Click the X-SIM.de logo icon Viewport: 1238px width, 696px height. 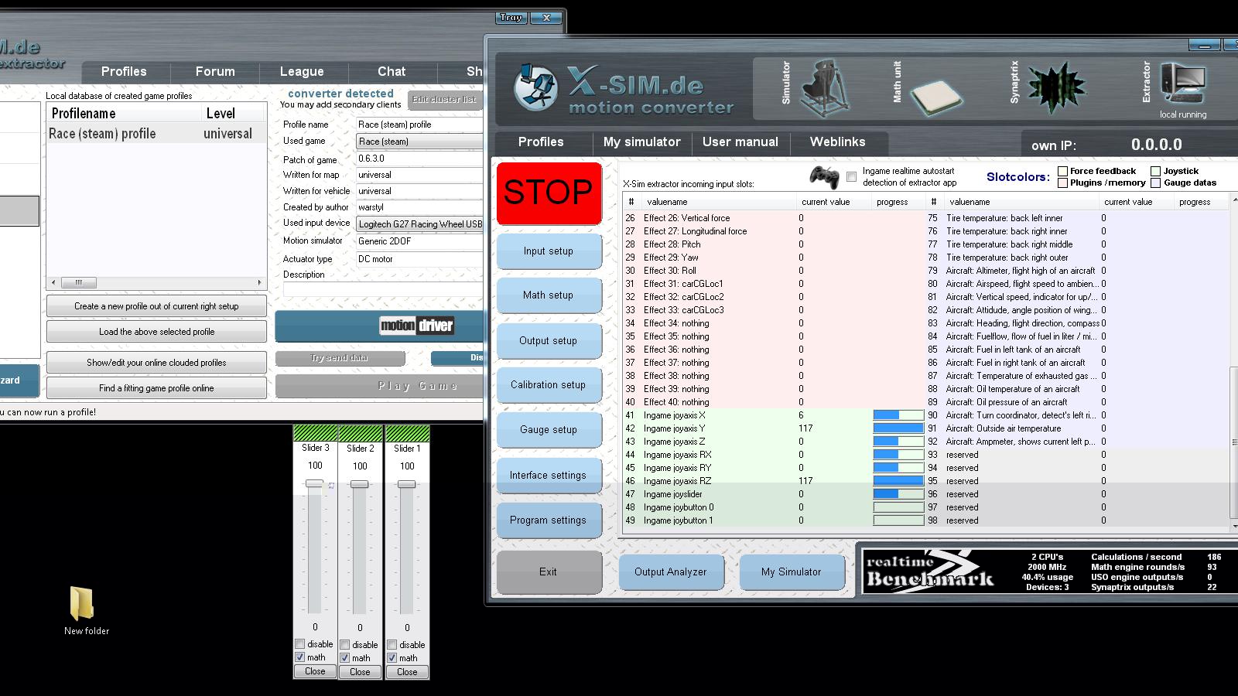coord(535,87)
